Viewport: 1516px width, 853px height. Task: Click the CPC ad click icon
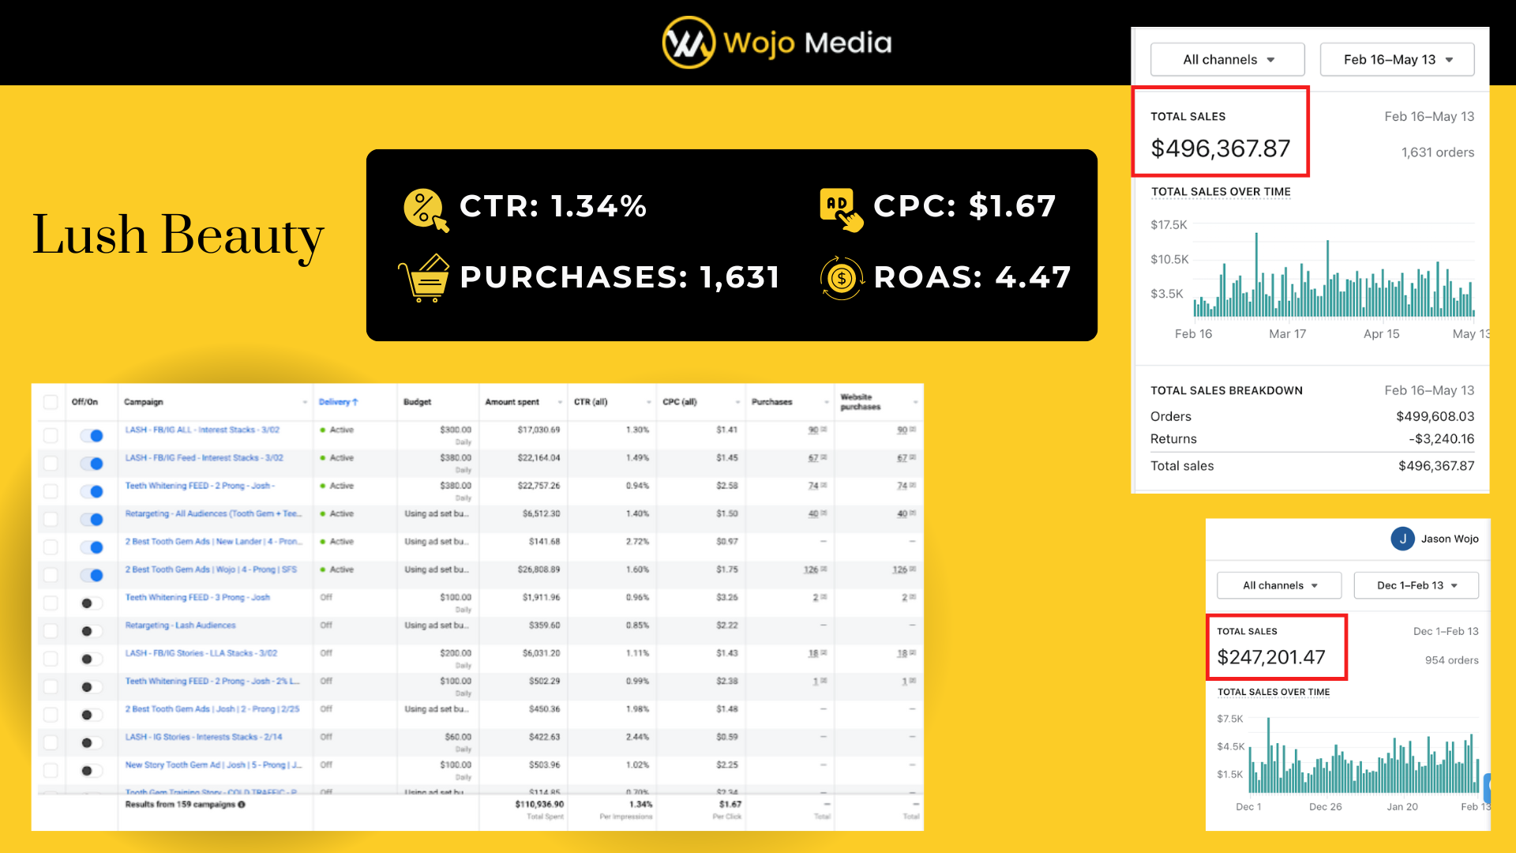pos(841,209)
